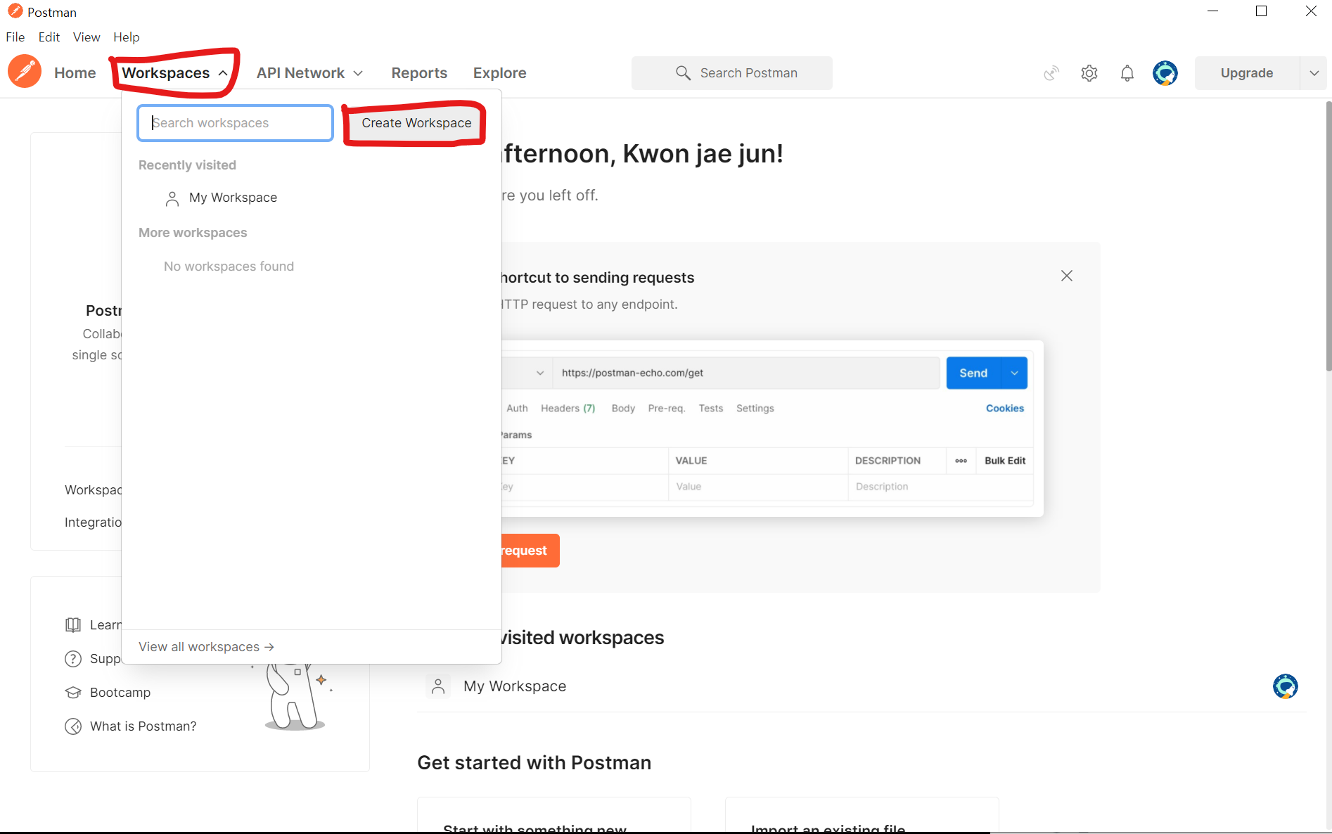Open the user avatar menu in header
This screenshot has height=834, width=1332.
[x=1165, y=73]
